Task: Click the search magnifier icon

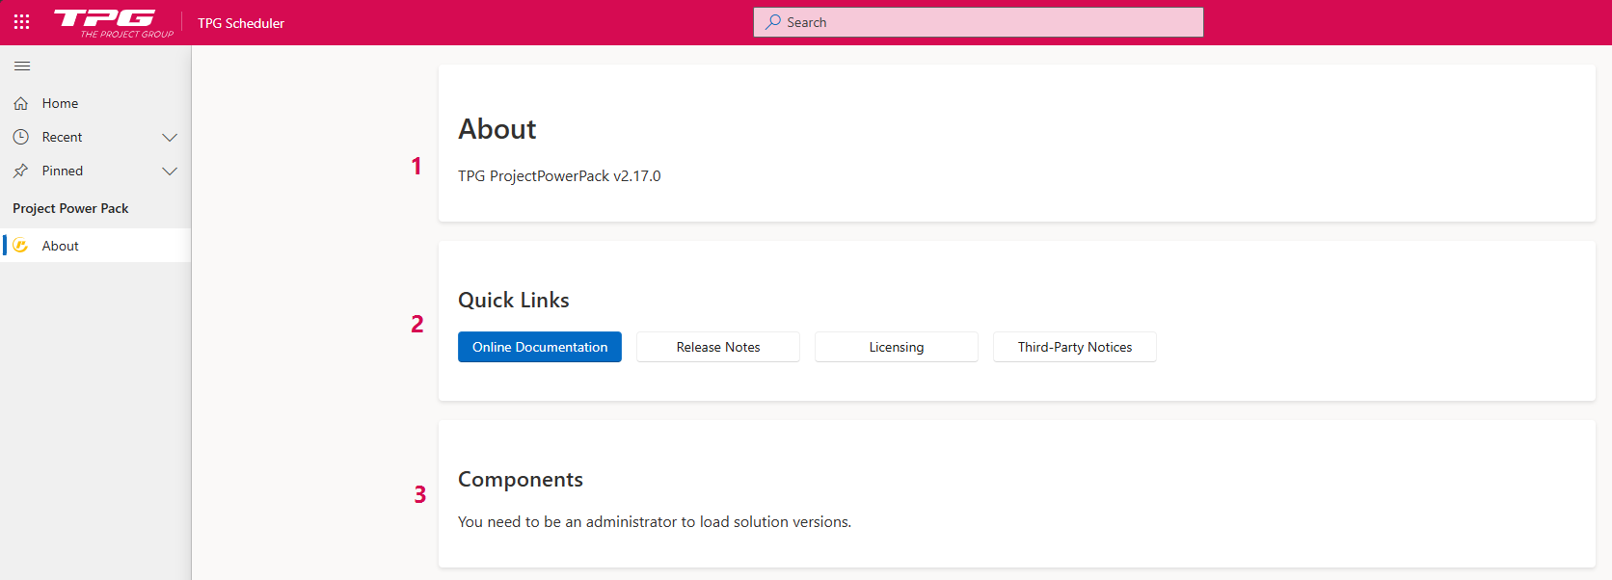Action: coord(773,22)
